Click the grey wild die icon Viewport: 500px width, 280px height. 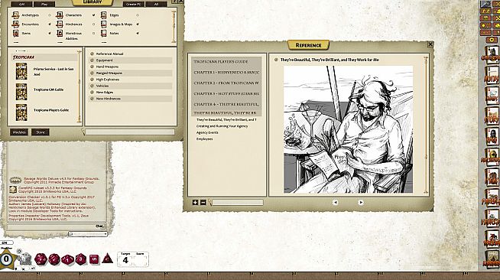25,259
